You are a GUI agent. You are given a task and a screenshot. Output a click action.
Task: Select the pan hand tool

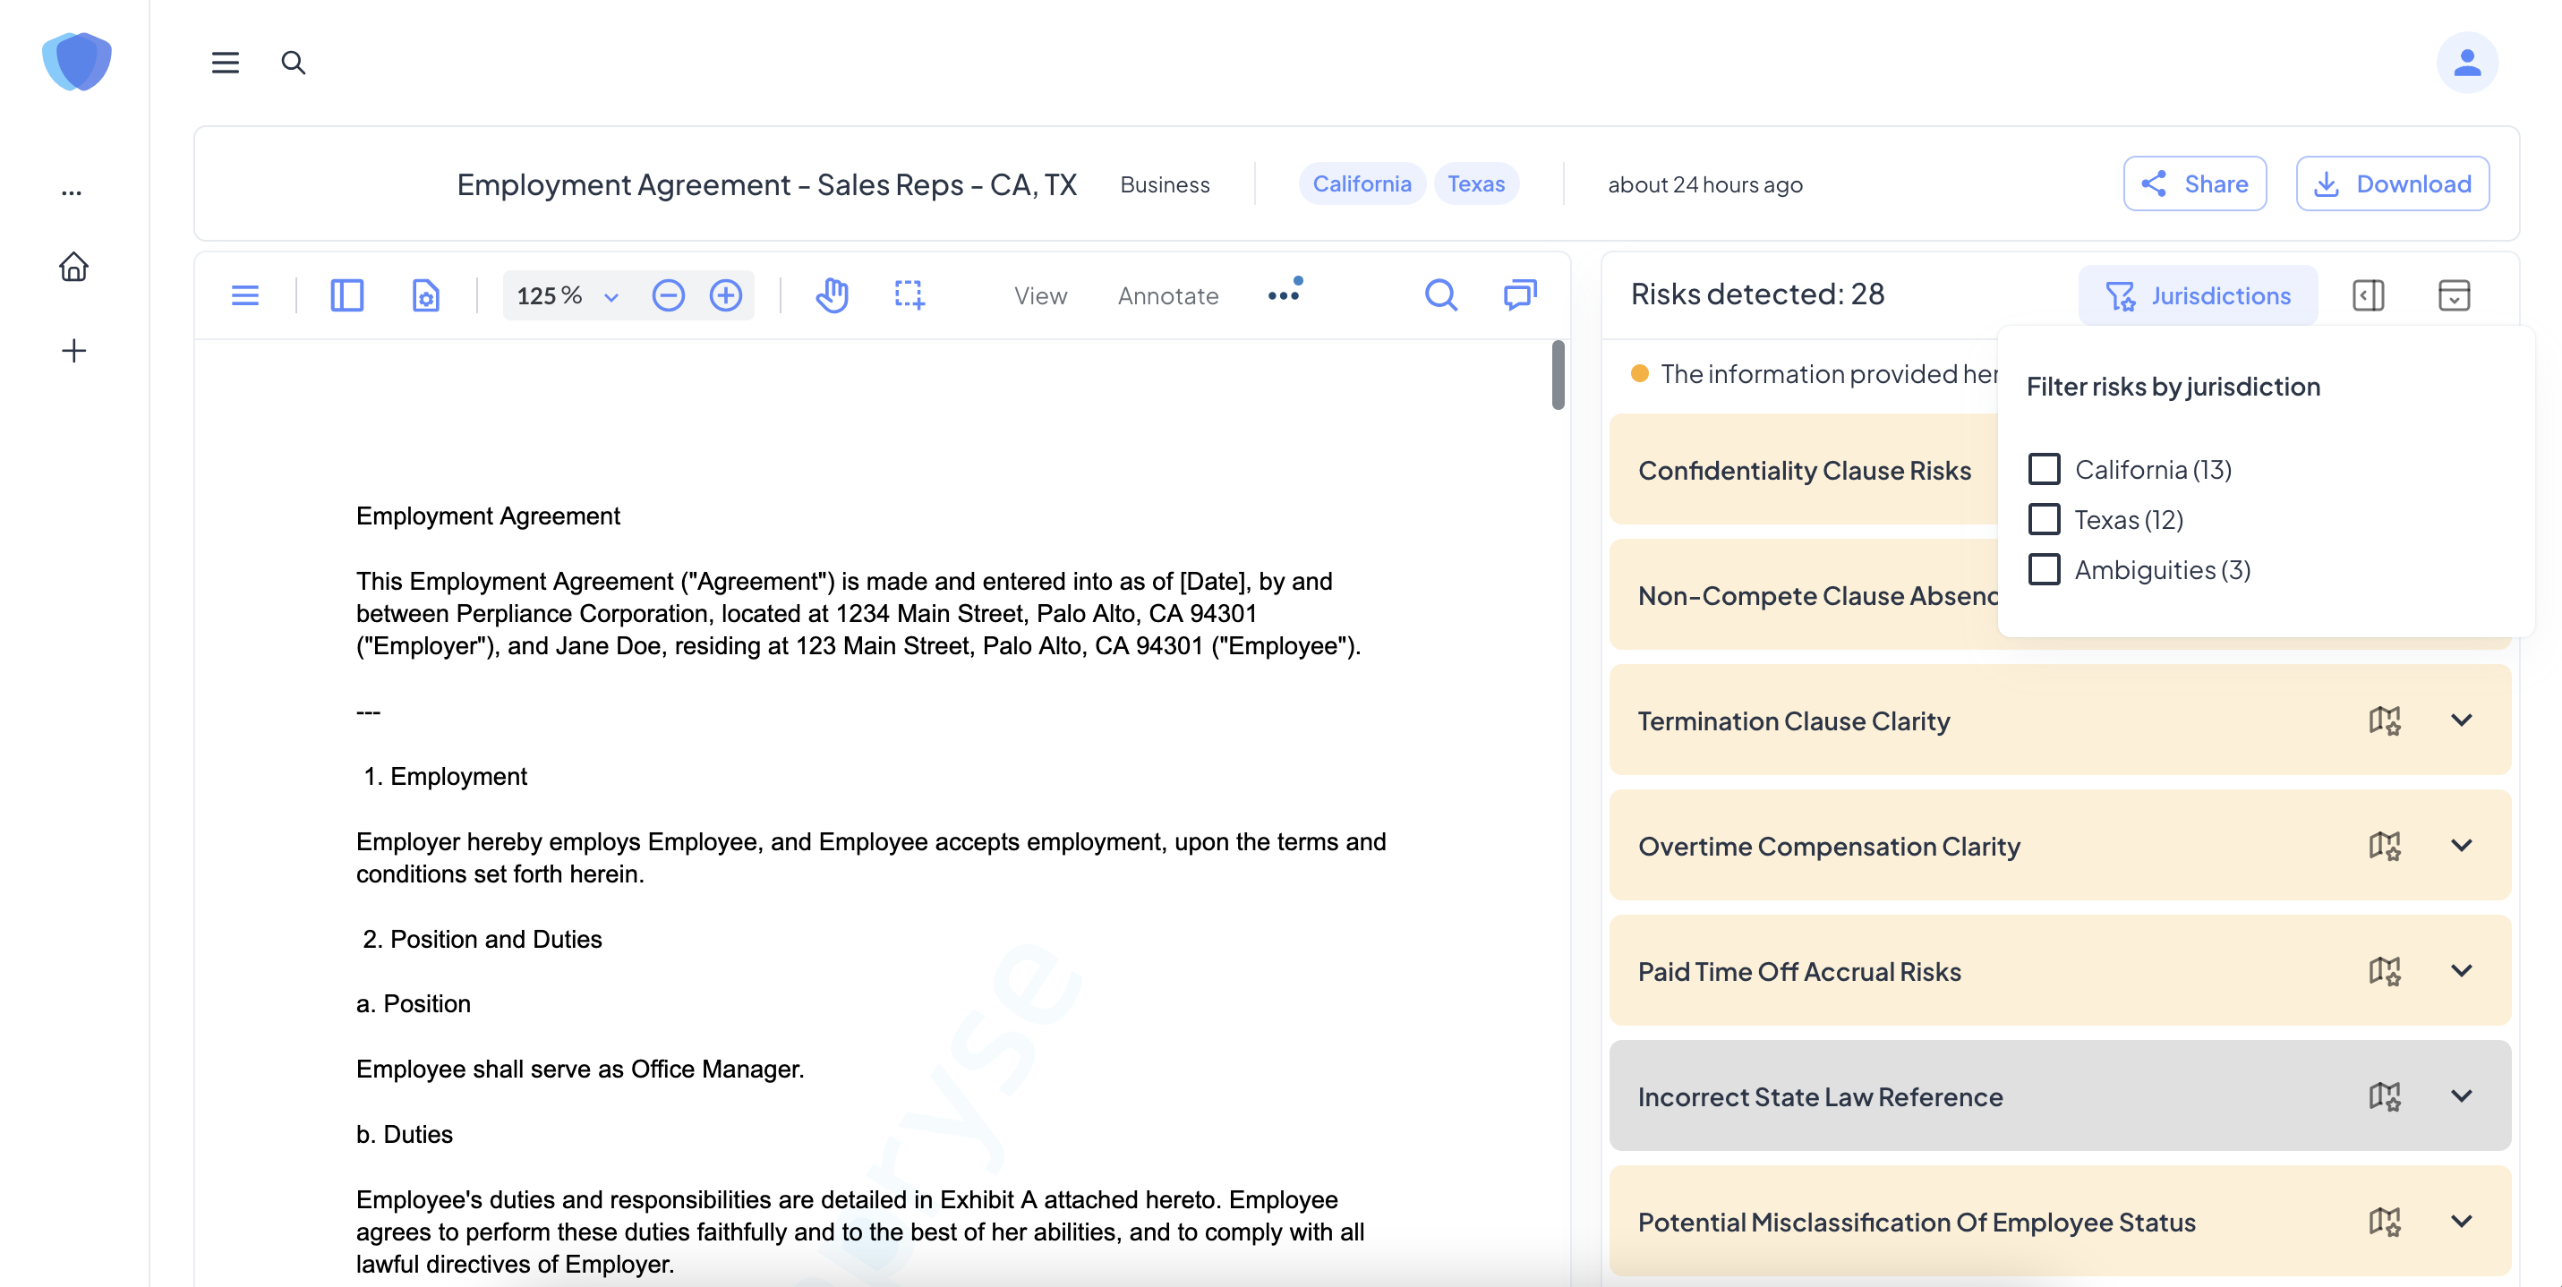(832, 295)
